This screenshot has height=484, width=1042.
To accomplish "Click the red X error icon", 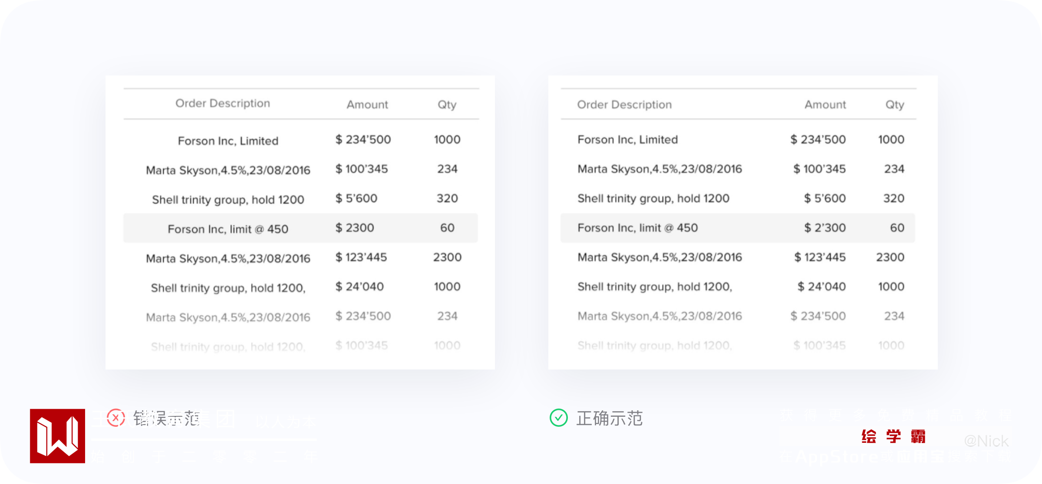I will pyautogui.click(x=116, y=418).
